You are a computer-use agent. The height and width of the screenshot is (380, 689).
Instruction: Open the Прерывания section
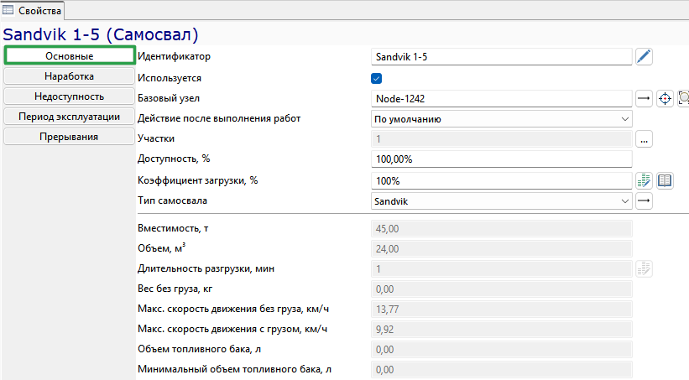pyautogui.click(x=69, y=137)
